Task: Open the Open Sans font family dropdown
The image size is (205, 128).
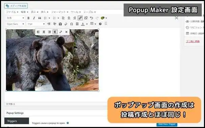Action: click(15, 24)
